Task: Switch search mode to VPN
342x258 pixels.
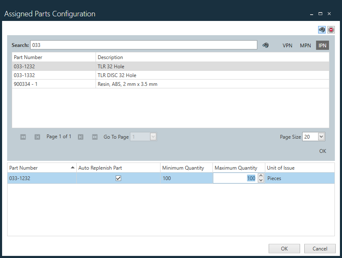Action: (x=288, y=45)
